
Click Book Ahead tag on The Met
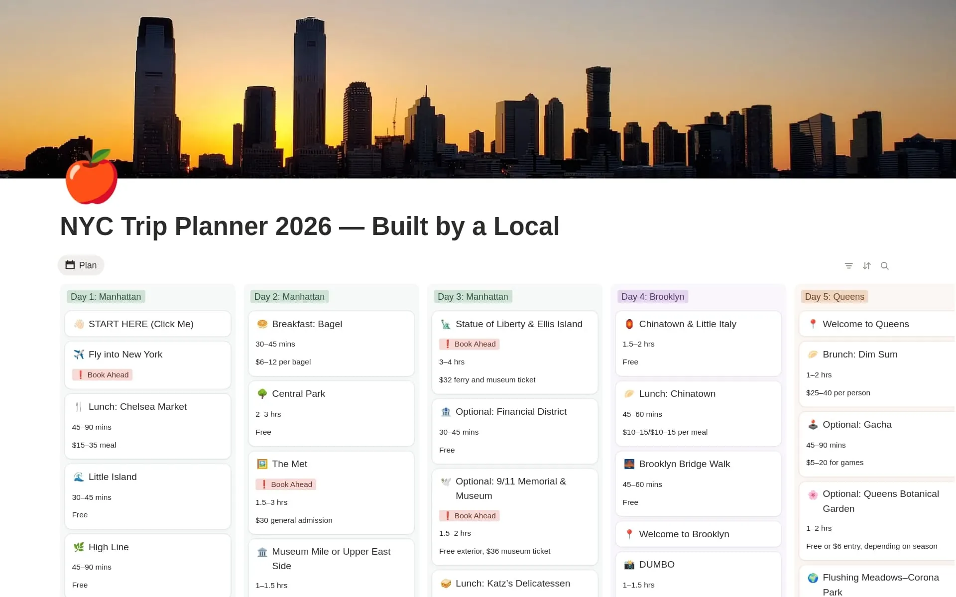click(x=286, y=484)
